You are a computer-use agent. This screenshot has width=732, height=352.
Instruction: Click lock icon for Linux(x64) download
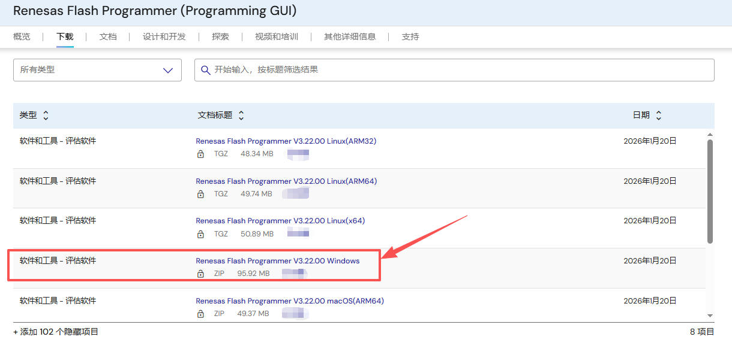[201, 234]
